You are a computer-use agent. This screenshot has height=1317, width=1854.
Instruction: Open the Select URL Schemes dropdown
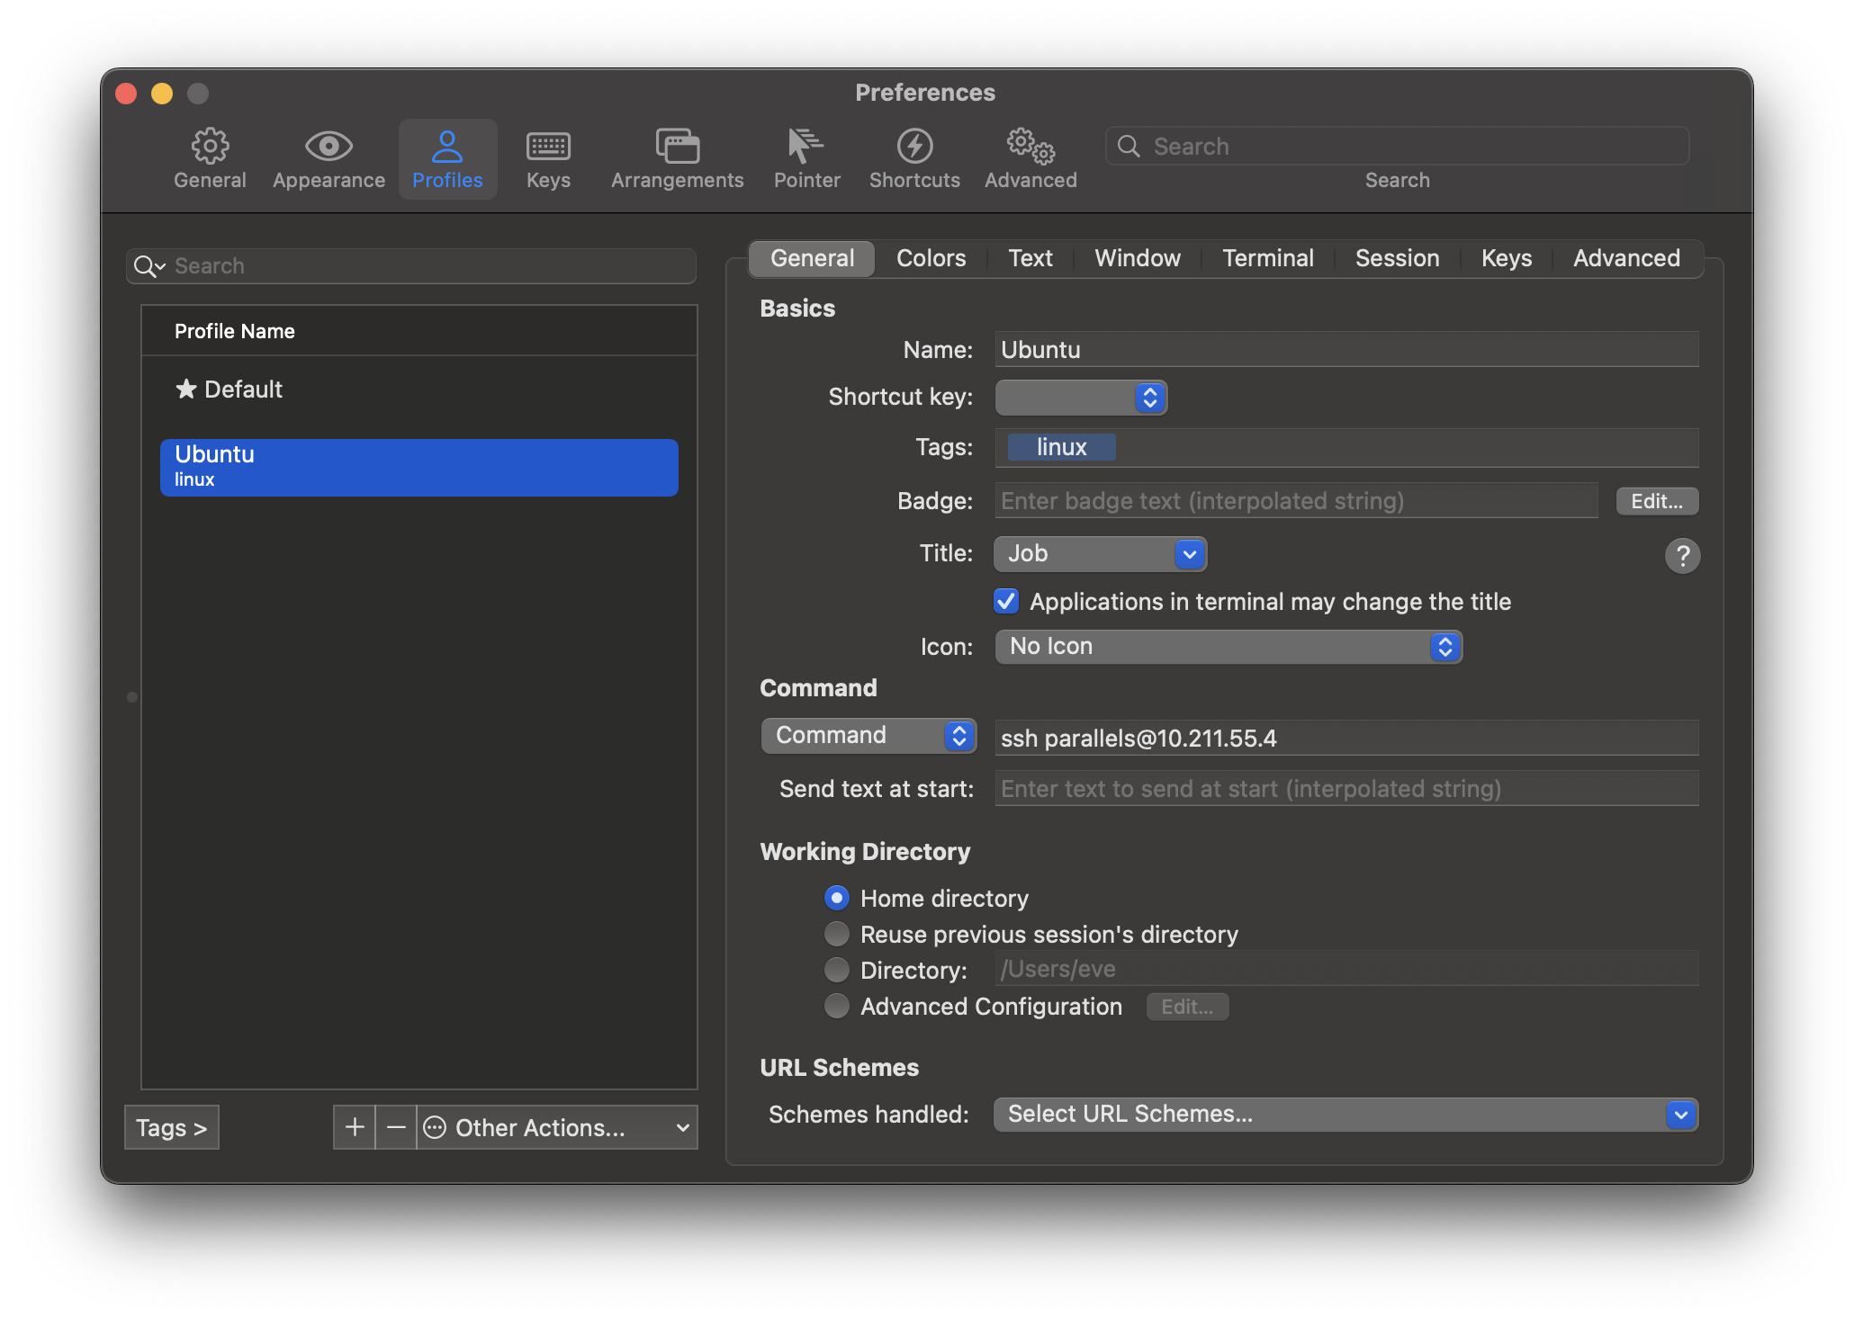click(1346, 1113)
